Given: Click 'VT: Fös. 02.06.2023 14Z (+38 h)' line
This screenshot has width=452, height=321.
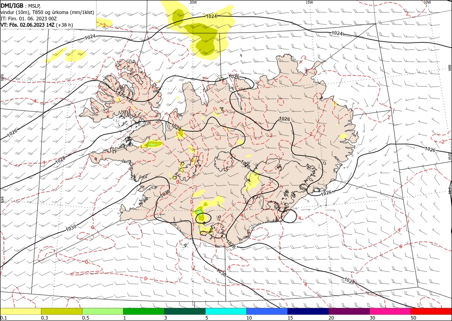Looking at the screenshot, I should [37, 25].
